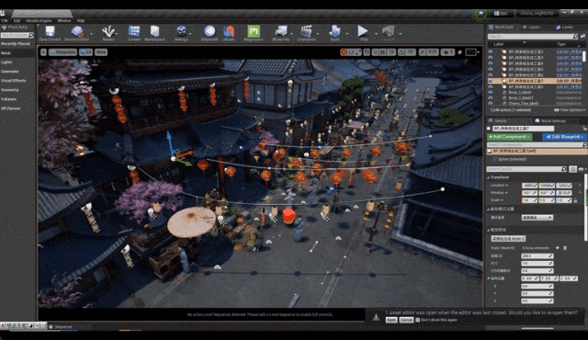
Task: Open the Content browser icon
Action: (134, 31)
